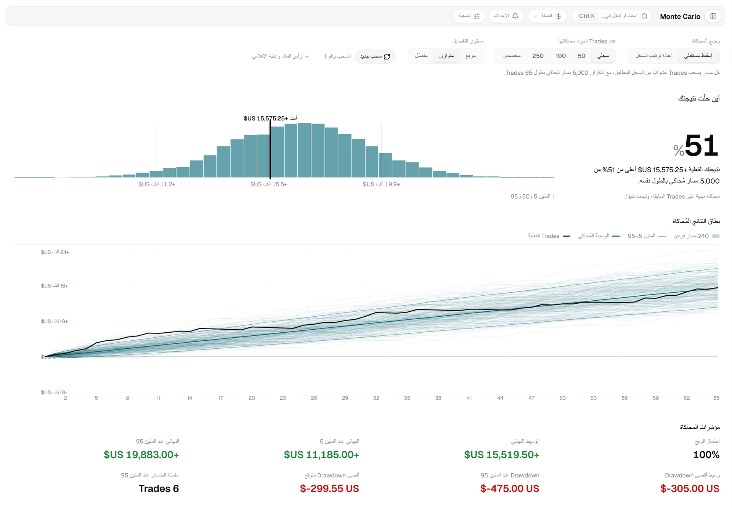Click the سحب جديد new draw button
The image size is (732, 508).
coord(375,56)
